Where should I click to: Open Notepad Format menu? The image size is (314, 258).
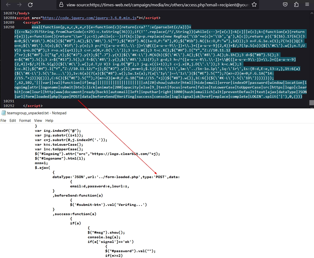(x=25, y=120)
